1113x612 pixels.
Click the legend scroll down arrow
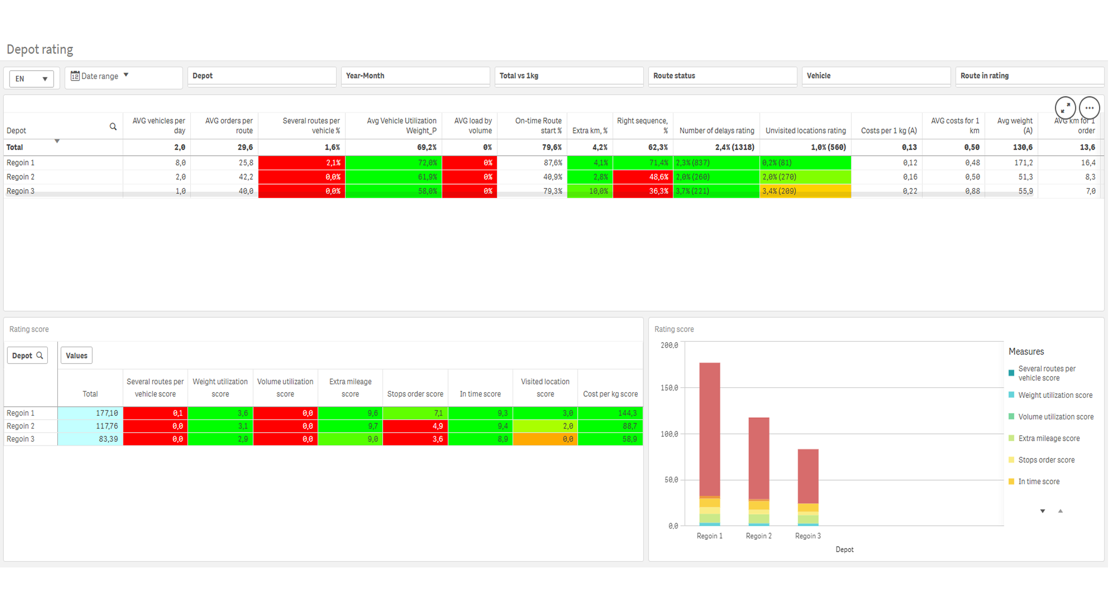click(1042, 511)
